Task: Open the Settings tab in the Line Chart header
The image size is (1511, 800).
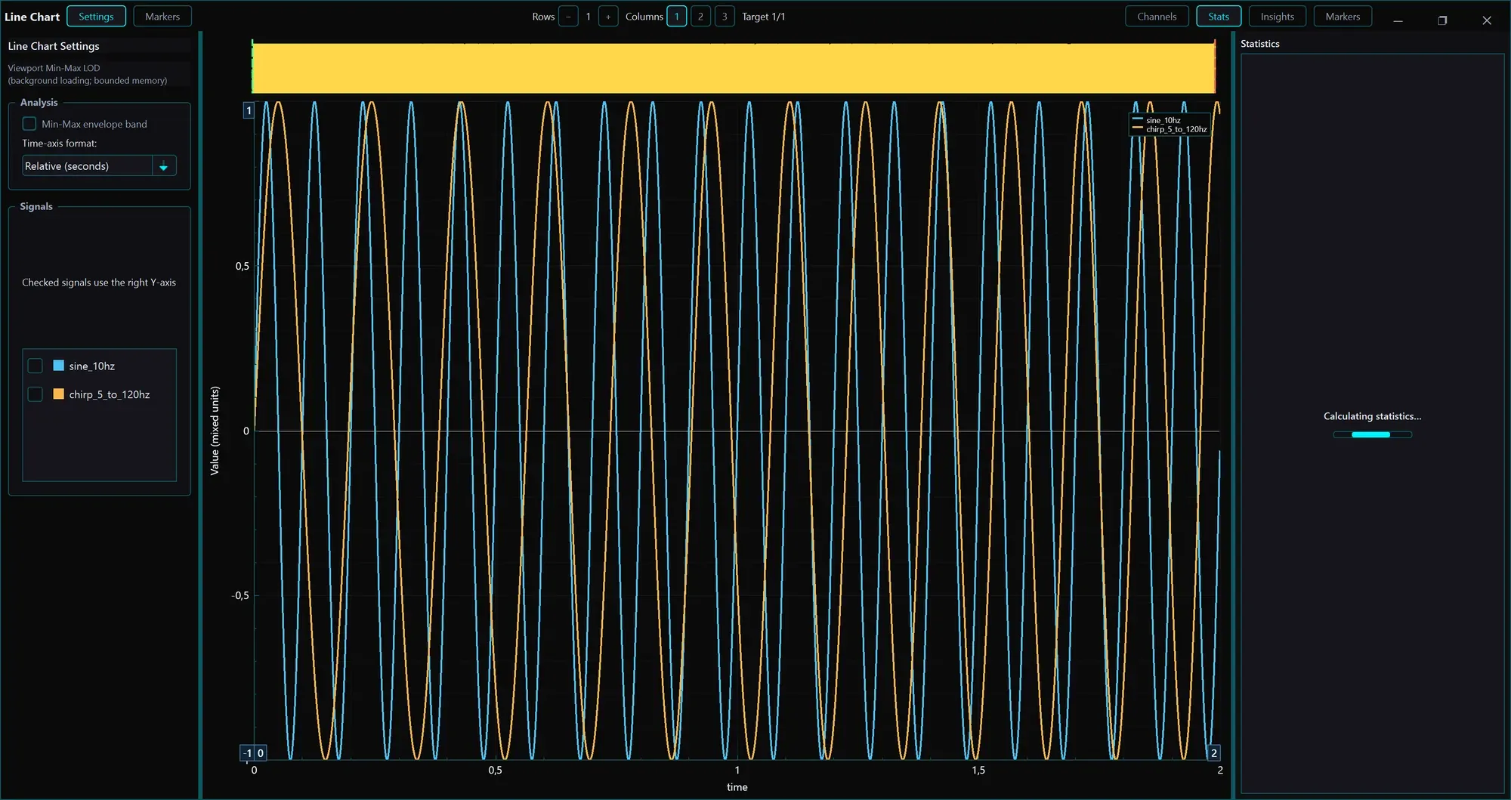Action: click(x=96, y=17)
